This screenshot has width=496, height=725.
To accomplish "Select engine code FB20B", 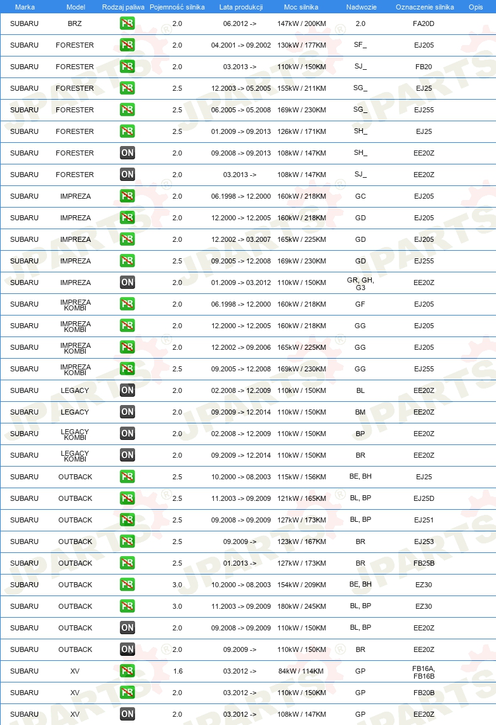I will tap(424, 693).
